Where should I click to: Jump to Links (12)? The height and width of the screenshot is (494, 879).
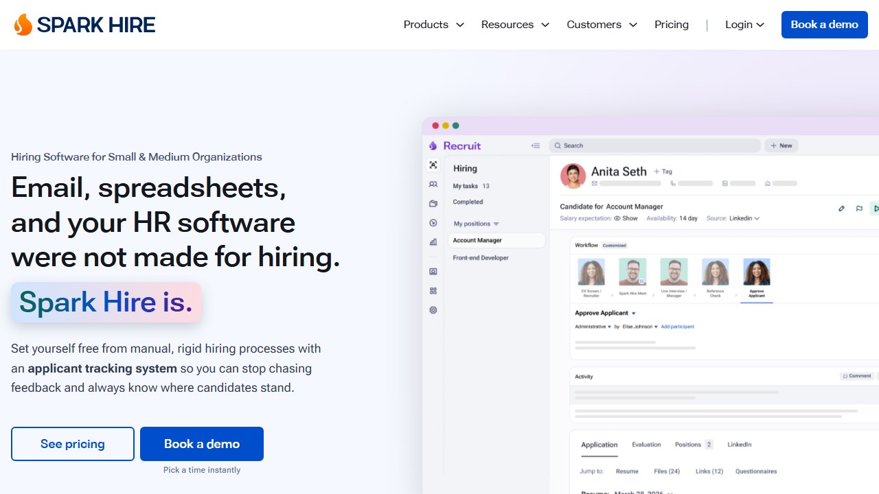(x=709, y=471)
